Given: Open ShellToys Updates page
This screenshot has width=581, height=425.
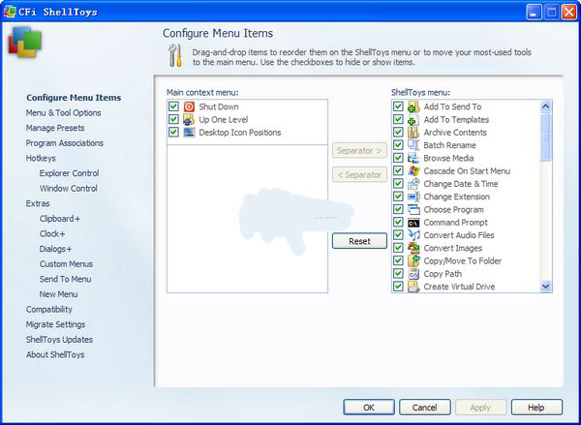Looking at the screenshot, I should (59, 340).
